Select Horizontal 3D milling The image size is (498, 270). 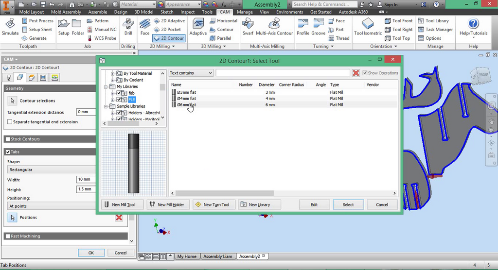(x=224, y=20)
